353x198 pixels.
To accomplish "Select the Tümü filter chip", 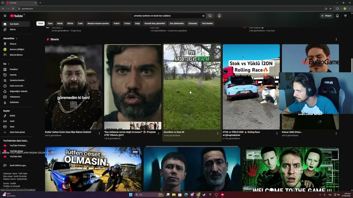I will pos(41,23).
